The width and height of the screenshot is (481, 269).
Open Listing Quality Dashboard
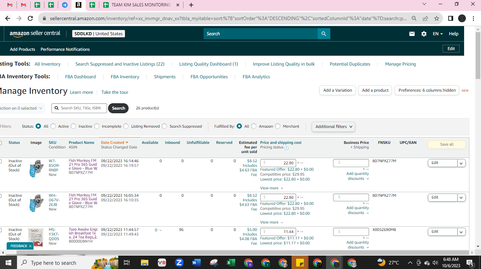208,64
